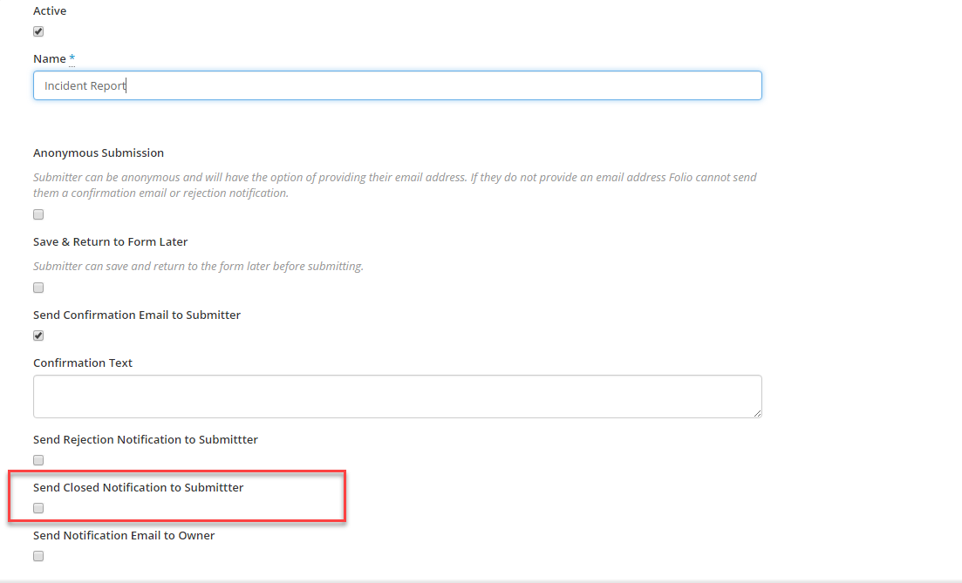
Task: Click the Confirmation Text label
Action: [x=83, y=363]
